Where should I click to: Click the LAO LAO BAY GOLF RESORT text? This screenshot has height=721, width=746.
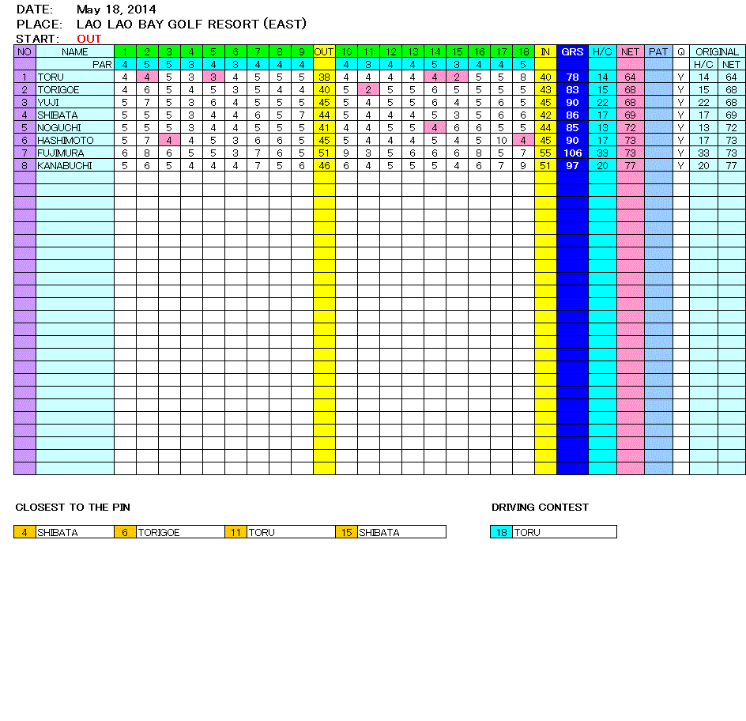coord(191,24)
